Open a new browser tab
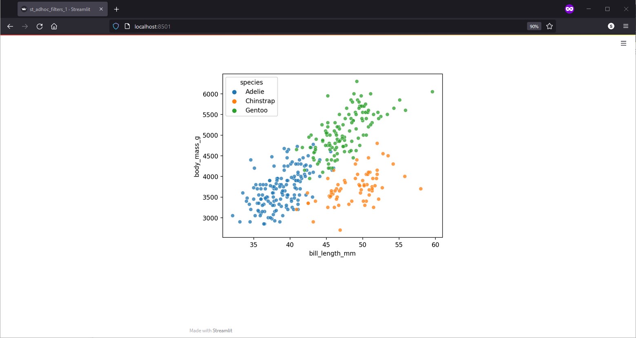Image resolution: width=636 pixels, height=338 pixels. [116, 9]
